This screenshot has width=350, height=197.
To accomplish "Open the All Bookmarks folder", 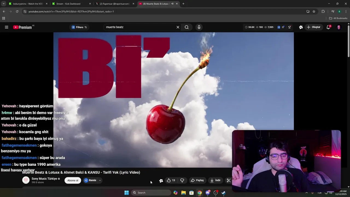I will [338, 18].
